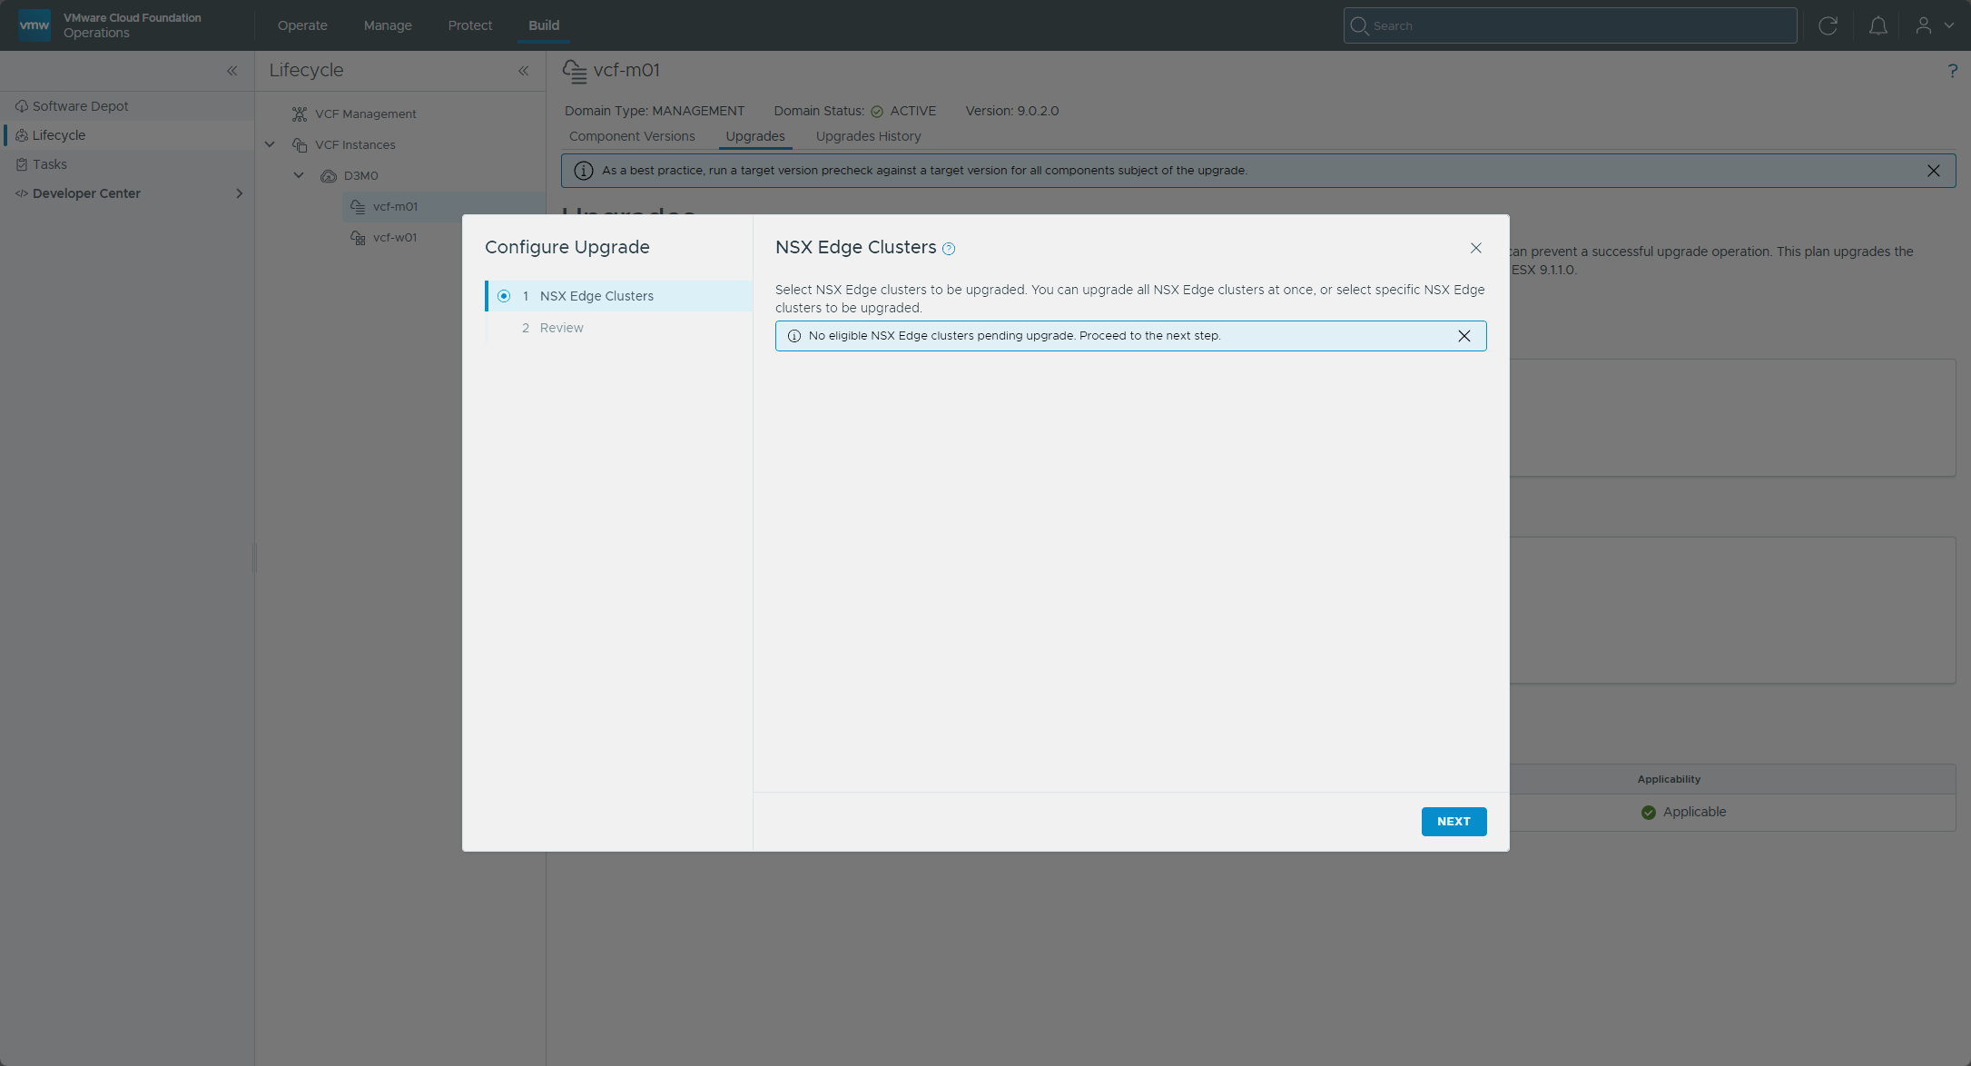Image resolution: width=1971 pixels, height=1066 pixels.
Task: Dismiss the best practice precheck banner
Action: [x=1934, y=171]
